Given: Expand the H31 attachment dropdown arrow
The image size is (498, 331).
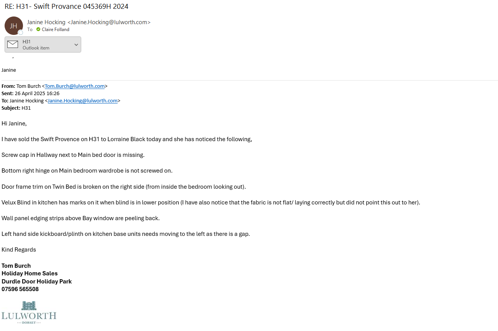Looking at the screenshot, I should pyautogui.click(x=76, y=45).
